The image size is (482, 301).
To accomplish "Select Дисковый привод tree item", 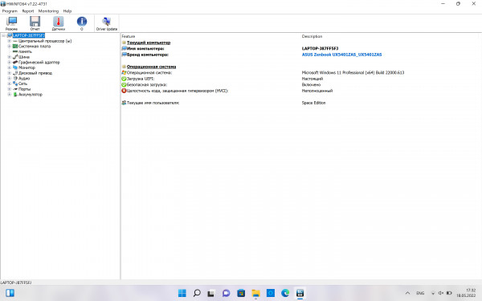I will tap(35, 73).
